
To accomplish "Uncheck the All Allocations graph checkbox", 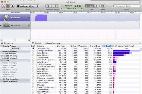I will point(33,48).
